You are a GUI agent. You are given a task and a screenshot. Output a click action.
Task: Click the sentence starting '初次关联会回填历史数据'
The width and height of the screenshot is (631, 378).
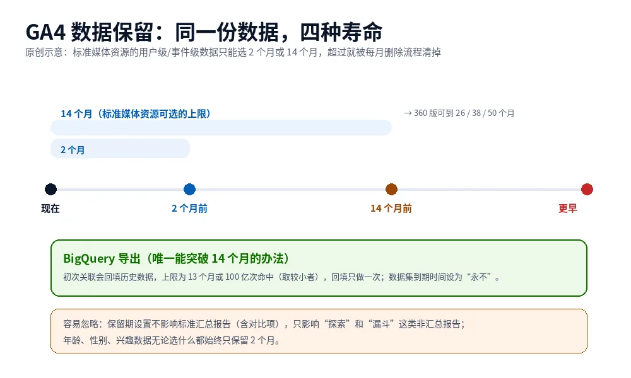(x=281, y=277)
